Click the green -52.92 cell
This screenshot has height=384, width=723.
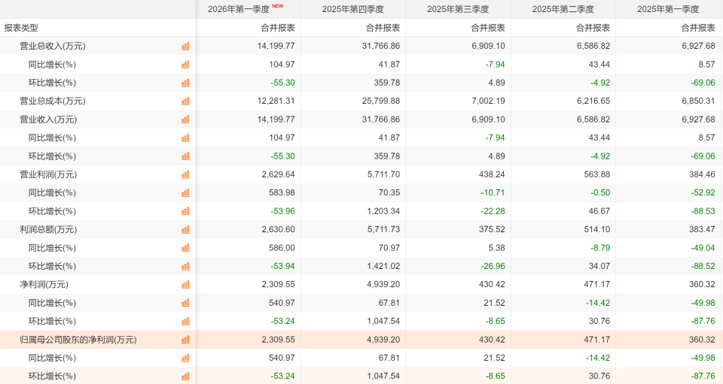703,192
